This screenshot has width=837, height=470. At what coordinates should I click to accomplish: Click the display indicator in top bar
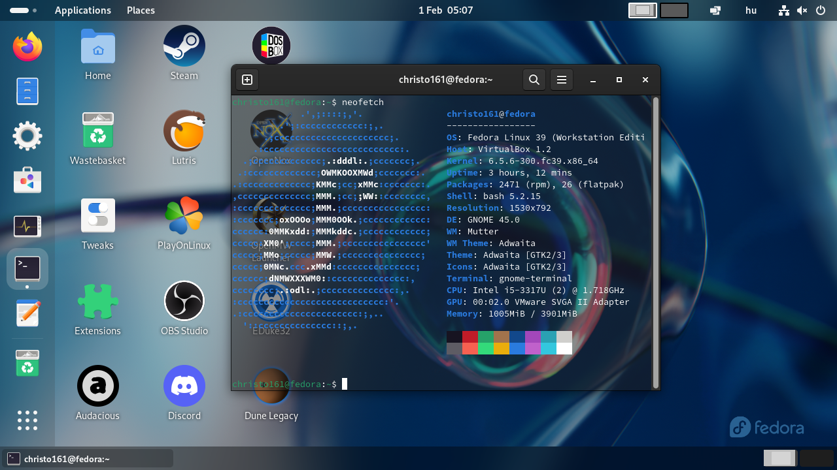coord(715,10)
